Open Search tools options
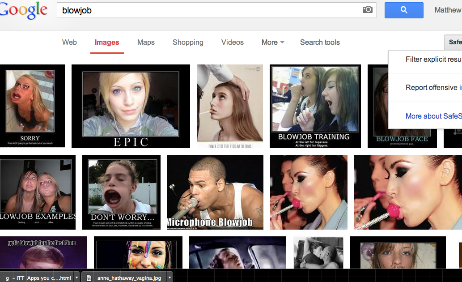 click(x=320, y=43)
